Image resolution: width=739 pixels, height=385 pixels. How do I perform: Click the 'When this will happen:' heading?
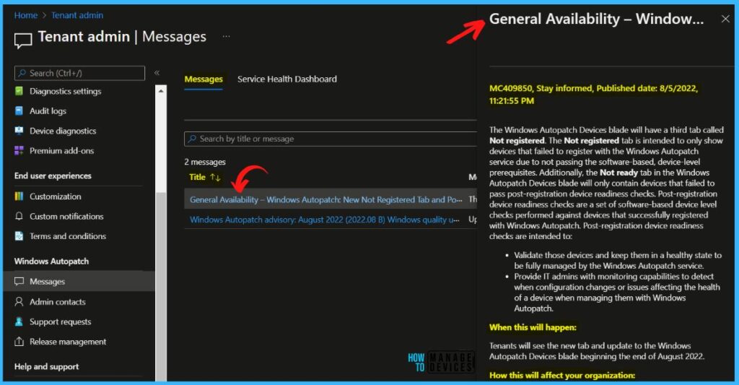(x=533, y=327)
